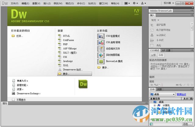Click the attach style sheet link icon
Image resolution: width=195 pixels, height=127 pixels.
[177, 85]
